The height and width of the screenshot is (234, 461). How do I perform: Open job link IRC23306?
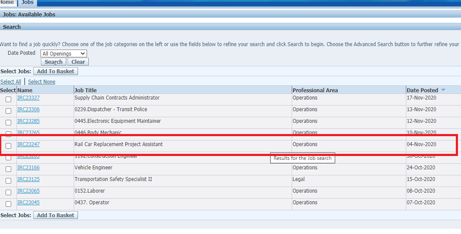pos(28,109)
